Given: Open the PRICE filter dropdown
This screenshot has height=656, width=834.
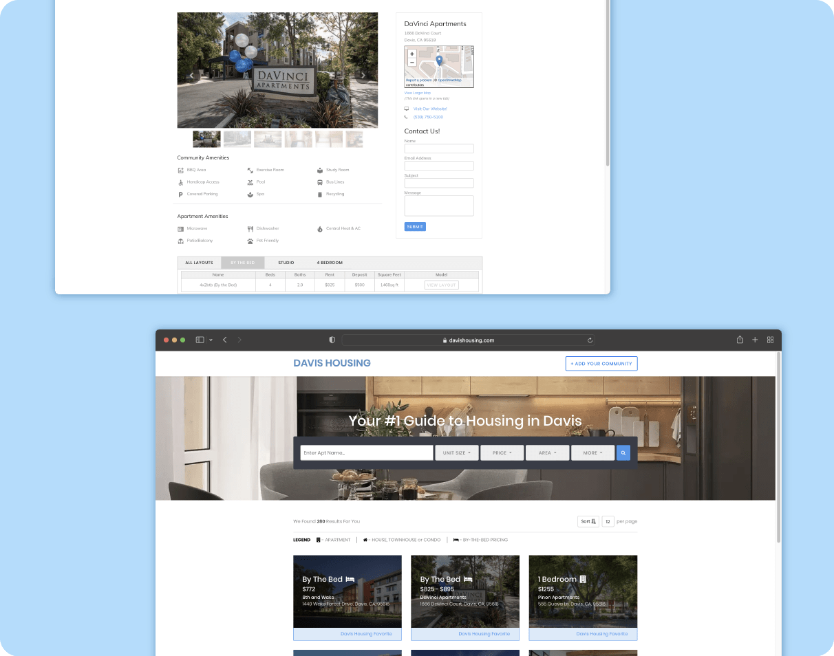Looking at the screenshot, I should [502, 452].
